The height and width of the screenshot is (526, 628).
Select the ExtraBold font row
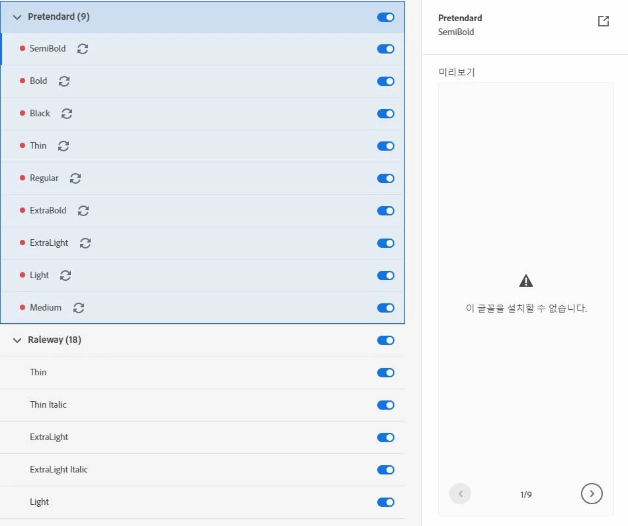point(202,211)
